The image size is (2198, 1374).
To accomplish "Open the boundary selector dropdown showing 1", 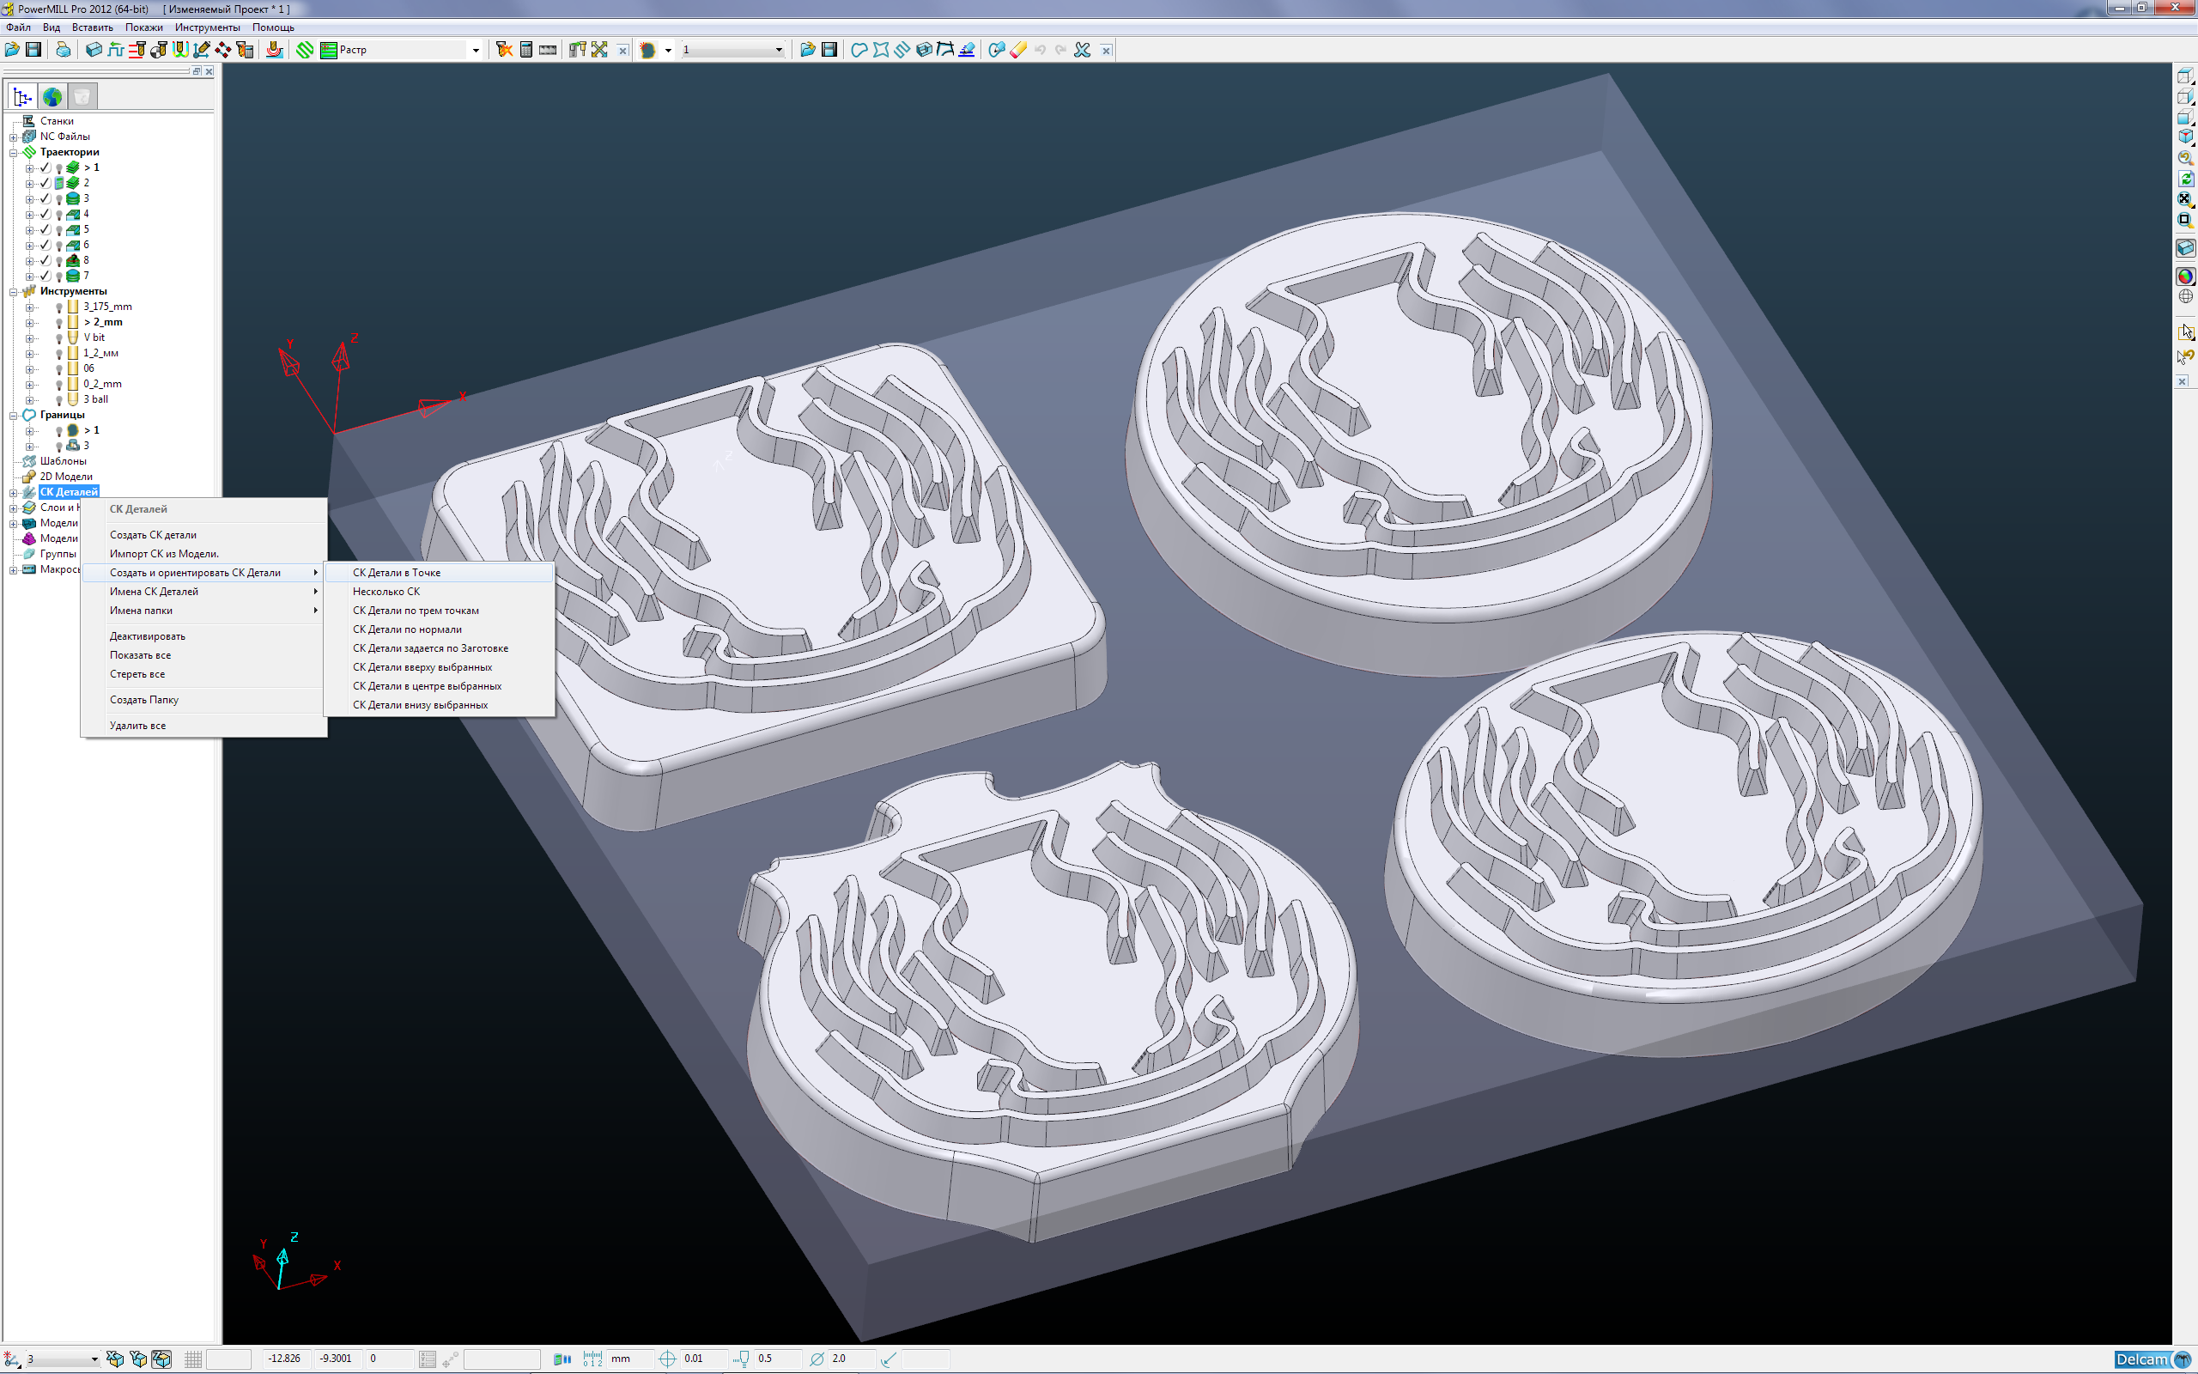I will coord(779,50).
